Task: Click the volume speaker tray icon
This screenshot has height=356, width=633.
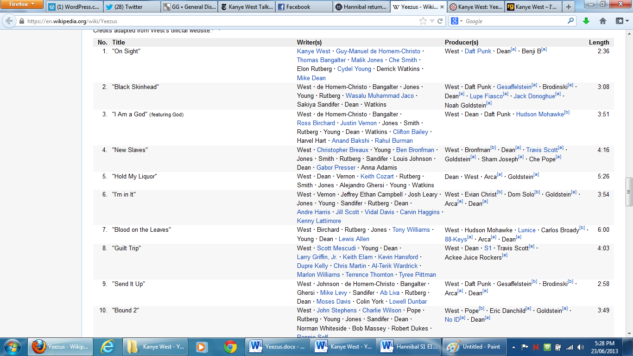Action: [581, 347]
